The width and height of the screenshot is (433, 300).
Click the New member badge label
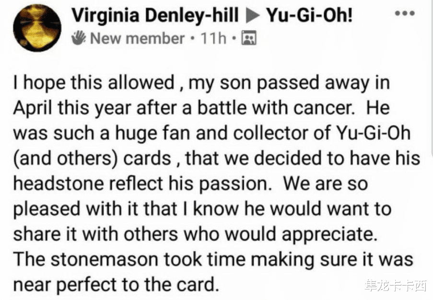tap(137, 38)
